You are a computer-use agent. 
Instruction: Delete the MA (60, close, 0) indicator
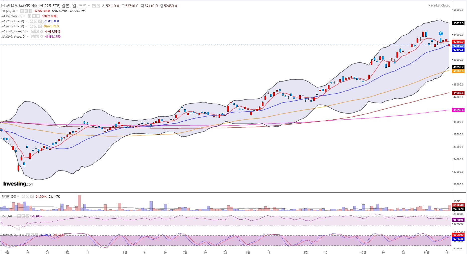[x=40, y=26]
